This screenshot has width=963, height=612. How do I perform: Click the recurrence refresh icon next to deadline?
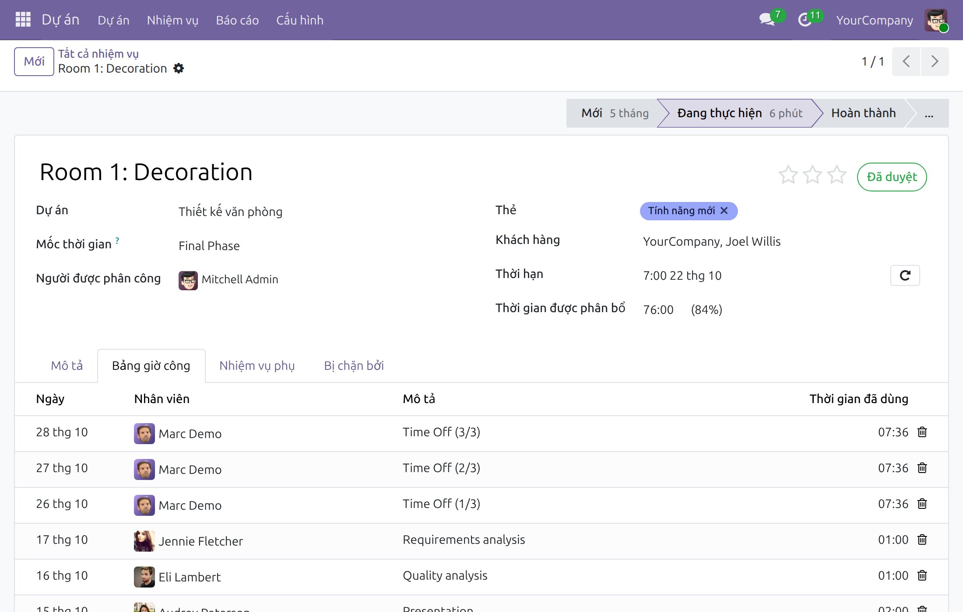pyautogui.click(x=905, y=275)
